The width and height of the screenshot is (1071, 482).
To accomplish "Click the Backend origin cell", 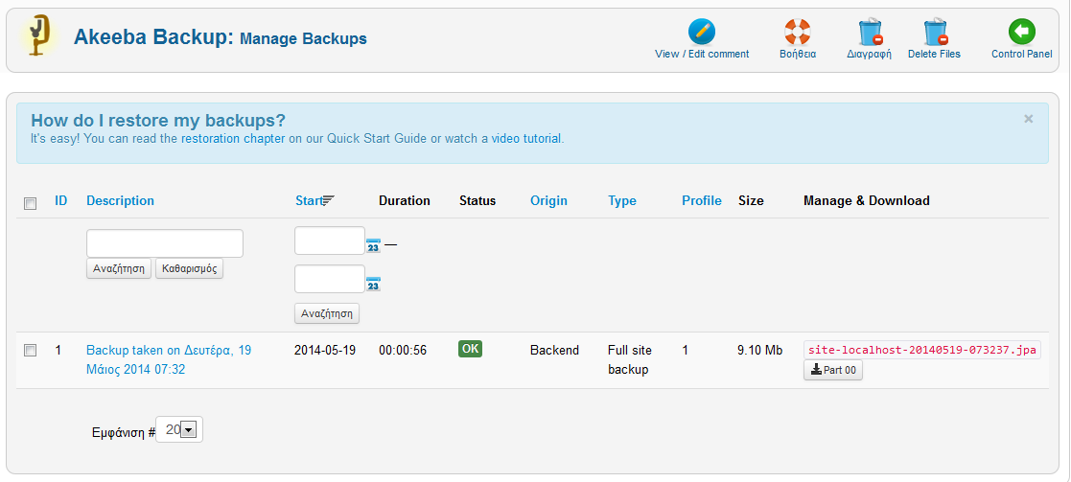I will [x=554, y=350].
